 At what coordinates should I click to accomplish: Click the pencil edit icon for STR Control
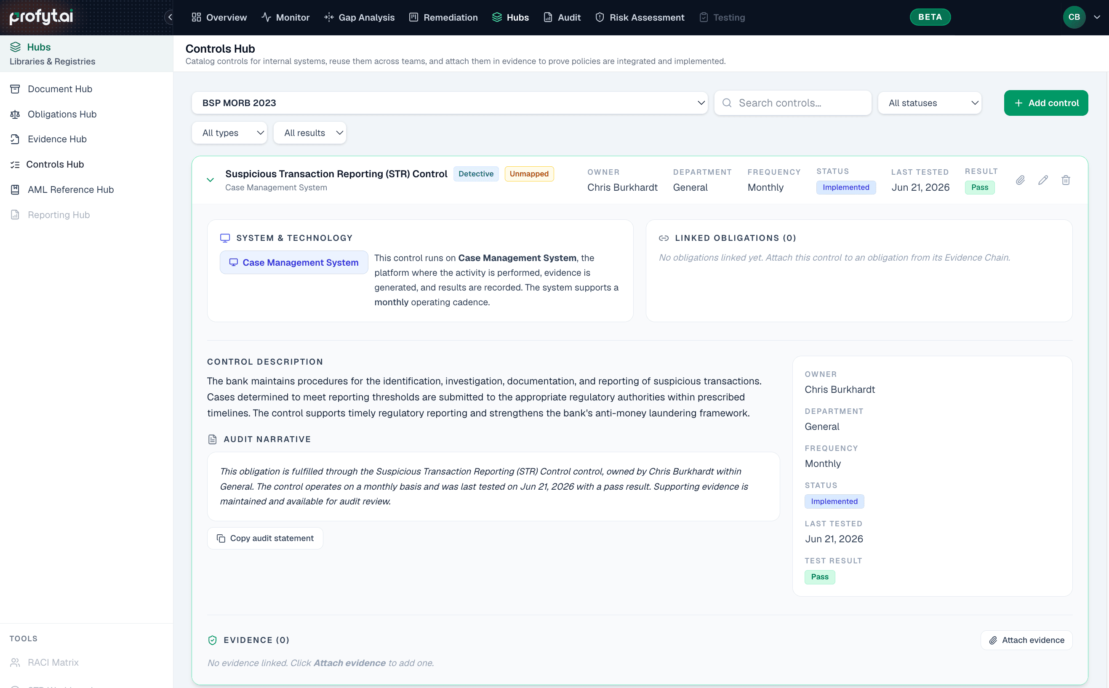pos(1043,180)
